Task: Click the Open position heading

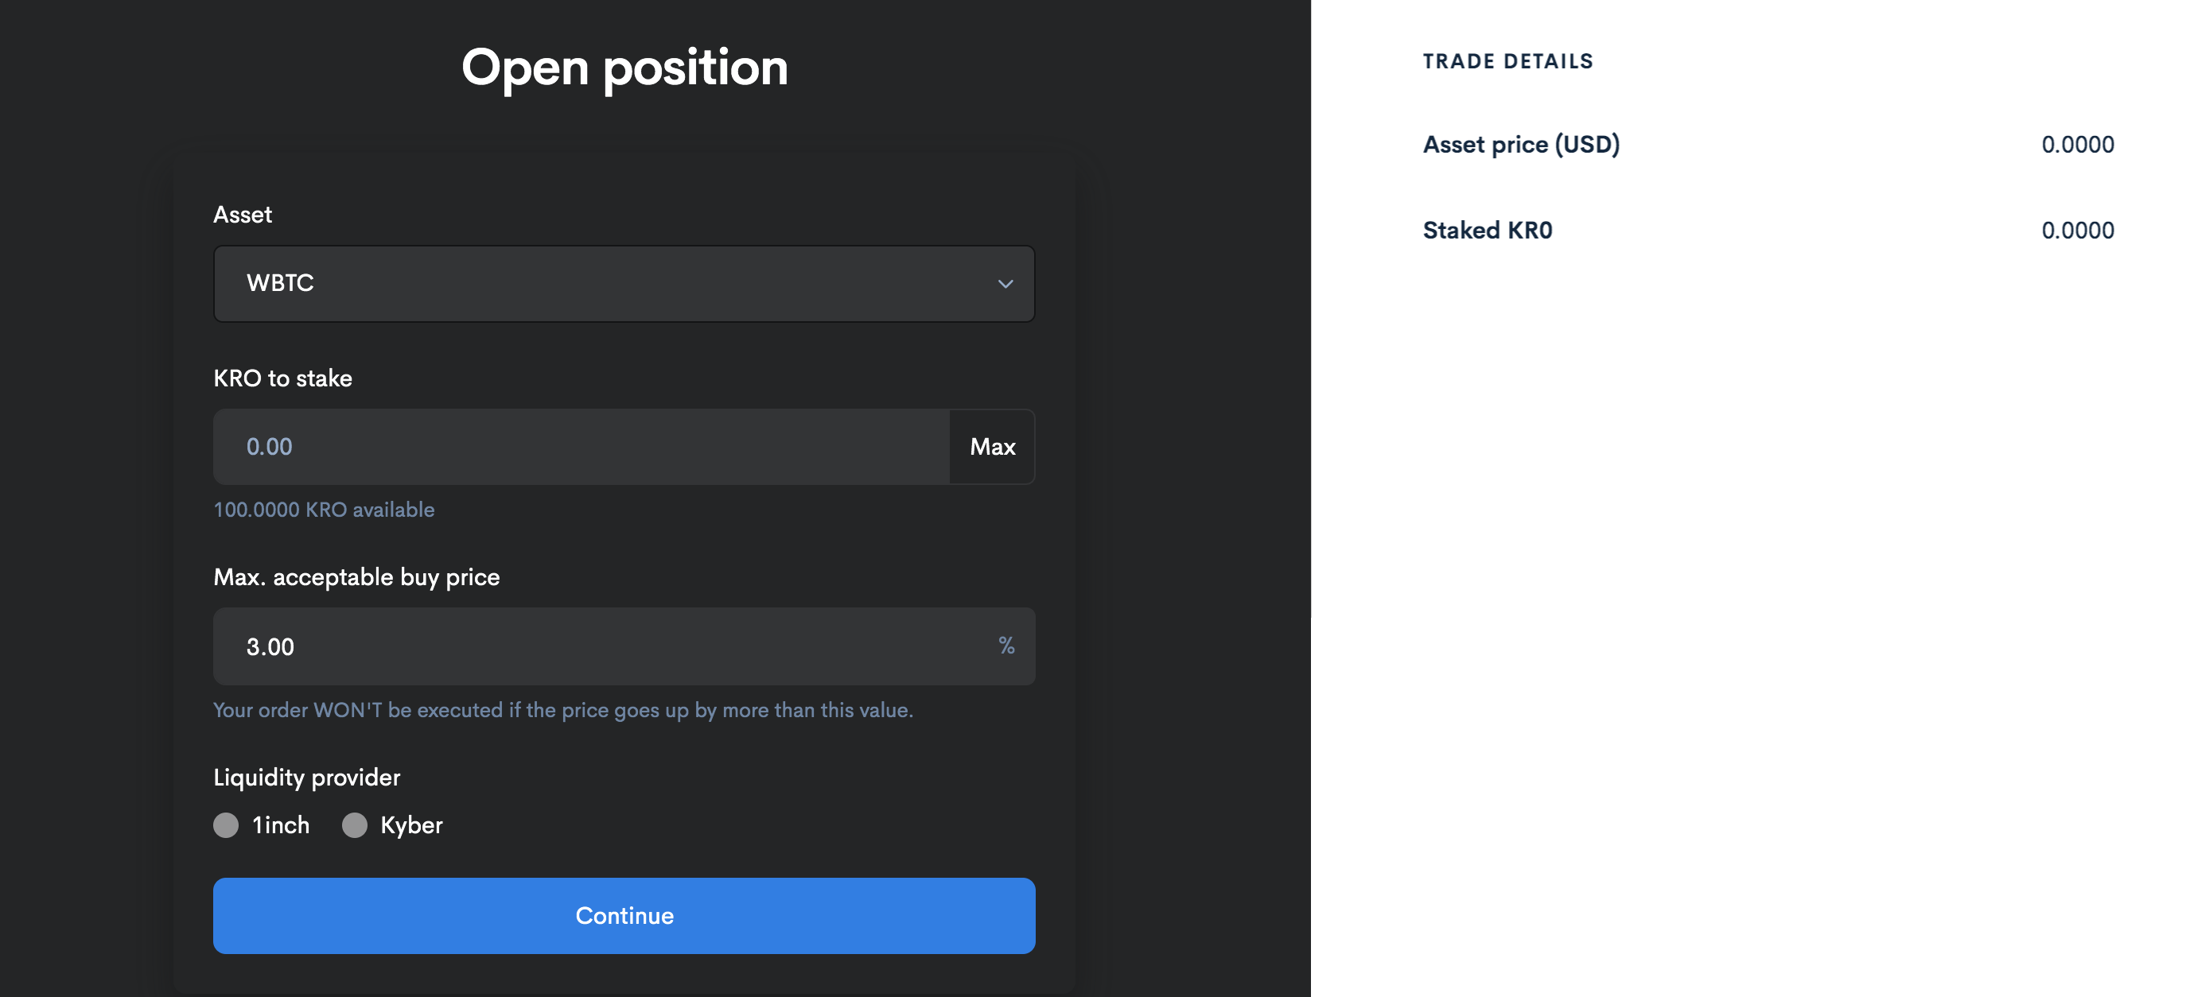Action: pos(624,68)
